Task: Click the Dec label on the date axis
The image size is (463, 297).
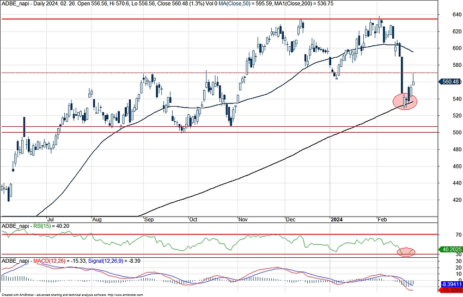Action: coord(291,220)
